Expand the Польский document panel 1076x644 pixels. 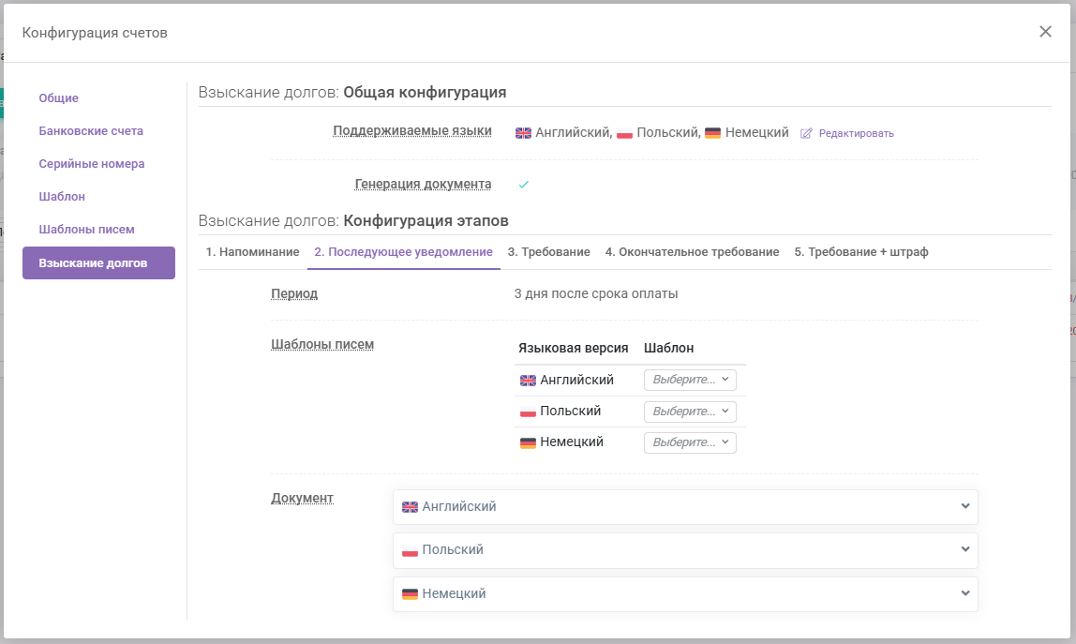(685, 550)
